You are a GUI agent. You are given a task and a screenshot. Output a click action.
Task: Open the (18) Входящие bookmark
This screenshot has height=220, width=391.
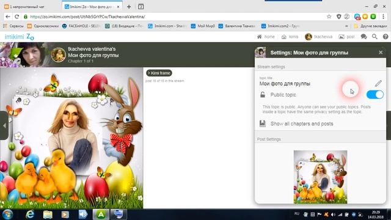[x=125, y=26]
